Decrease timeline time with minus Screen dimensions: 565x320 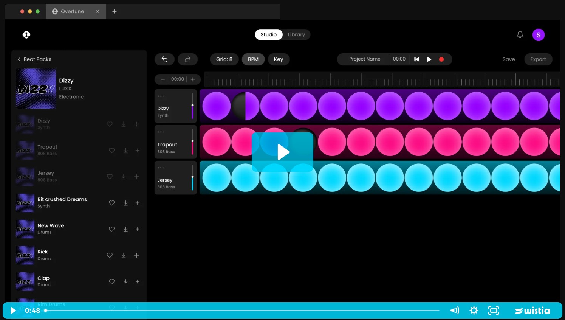pyautogui.click(x=163, y=79)
